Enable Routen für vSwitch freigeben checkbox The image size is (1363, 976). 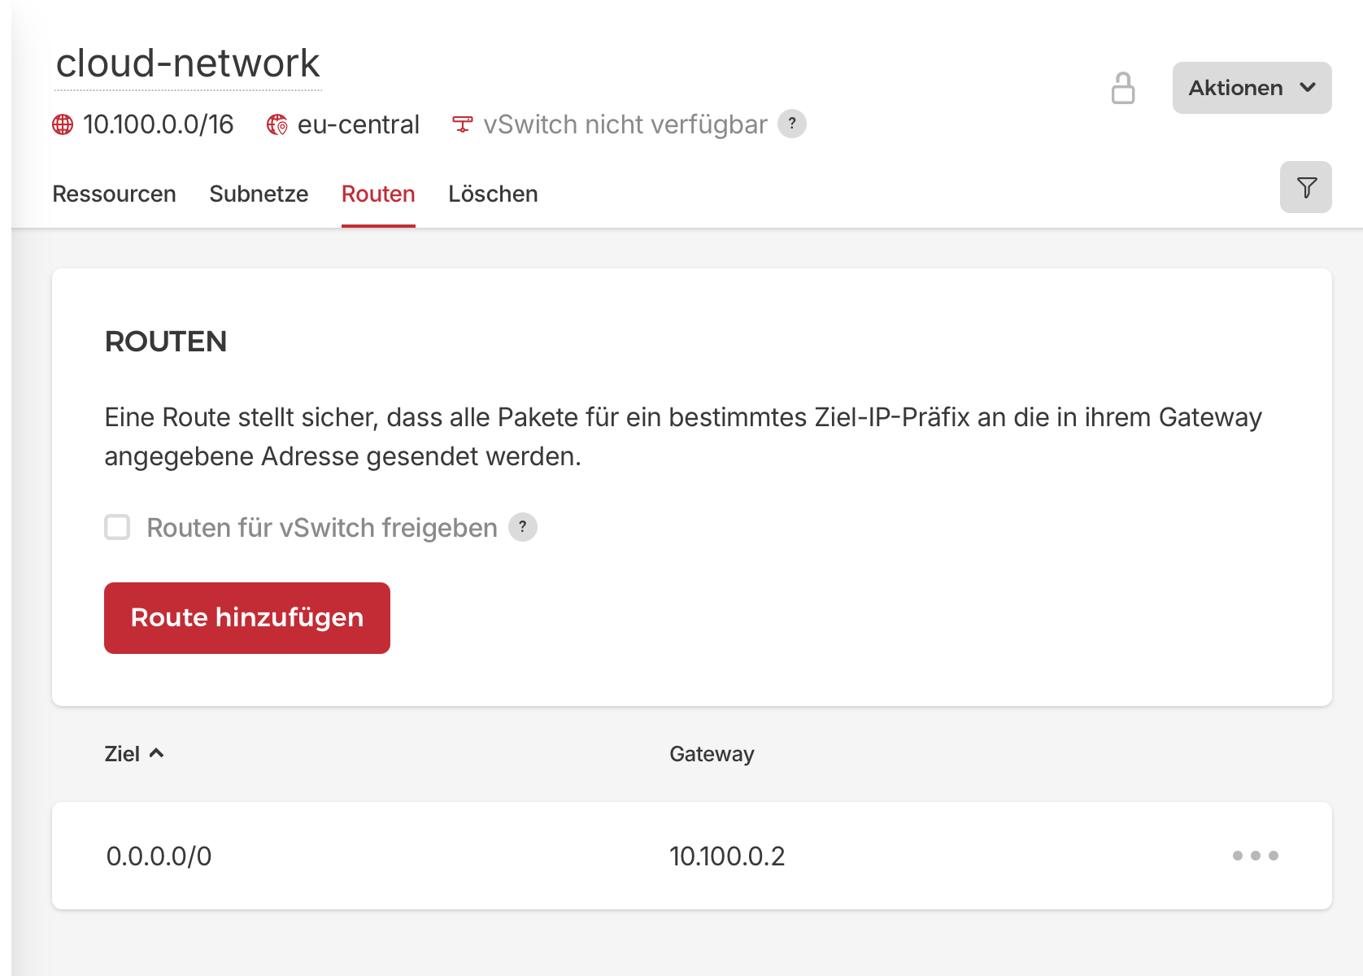(117, 527)
